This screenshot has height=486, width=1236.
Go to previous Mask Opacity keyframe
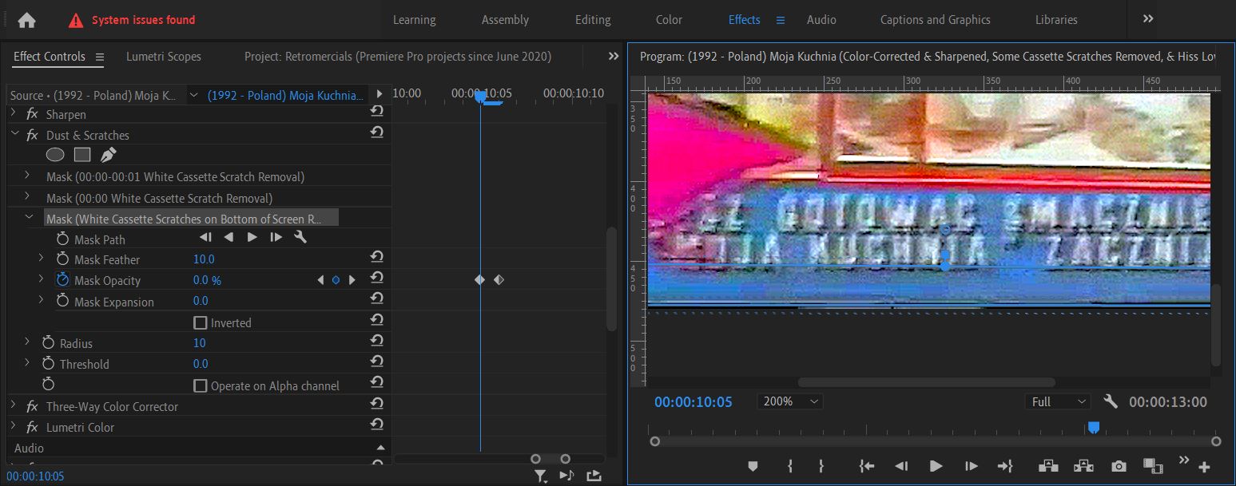tap(321, 280)
